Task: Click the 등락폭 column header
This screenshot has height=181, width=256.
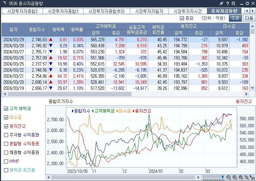Action: (x=59, y=29)
